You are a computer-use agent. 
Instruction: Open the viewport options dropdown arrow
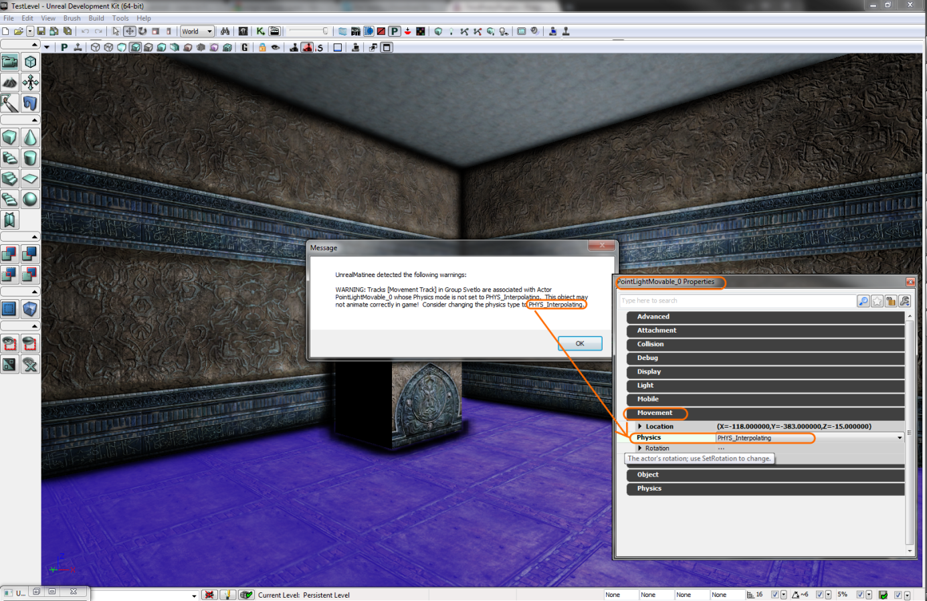pos(47,48)
